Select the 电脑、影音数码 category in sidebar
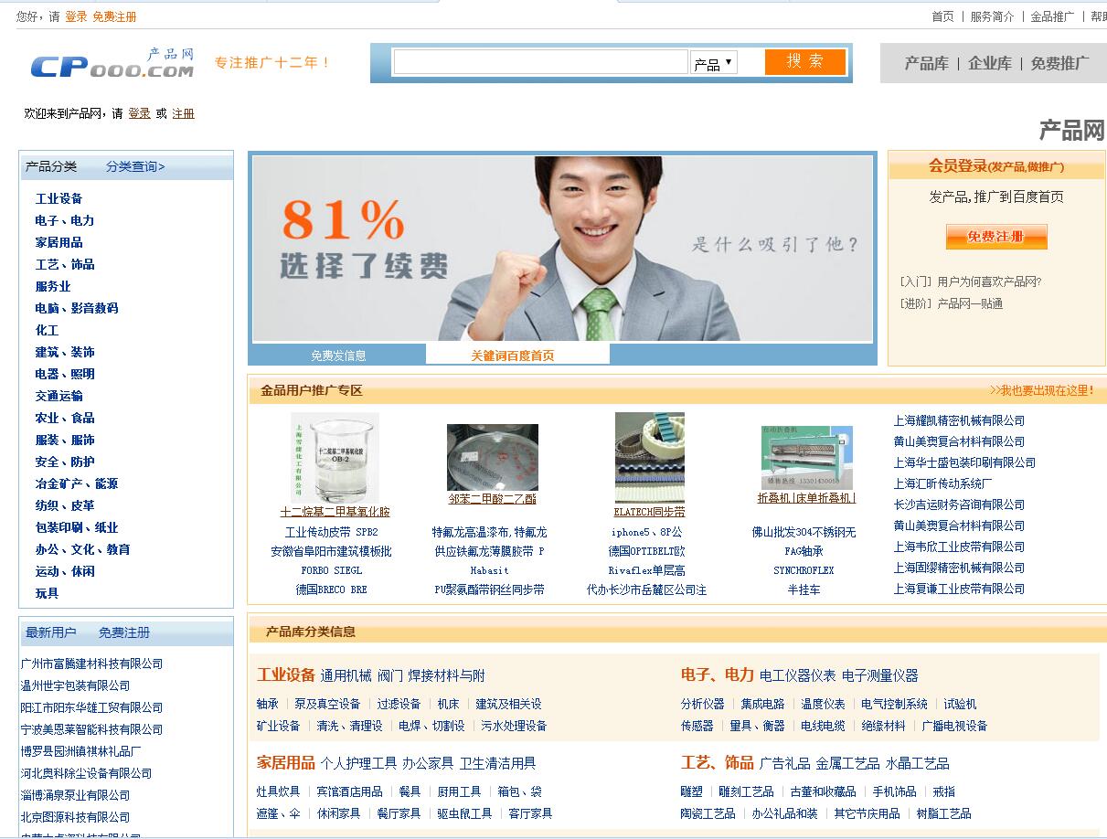This screenshot has height=839, width=1107. (x=77, y=308)
